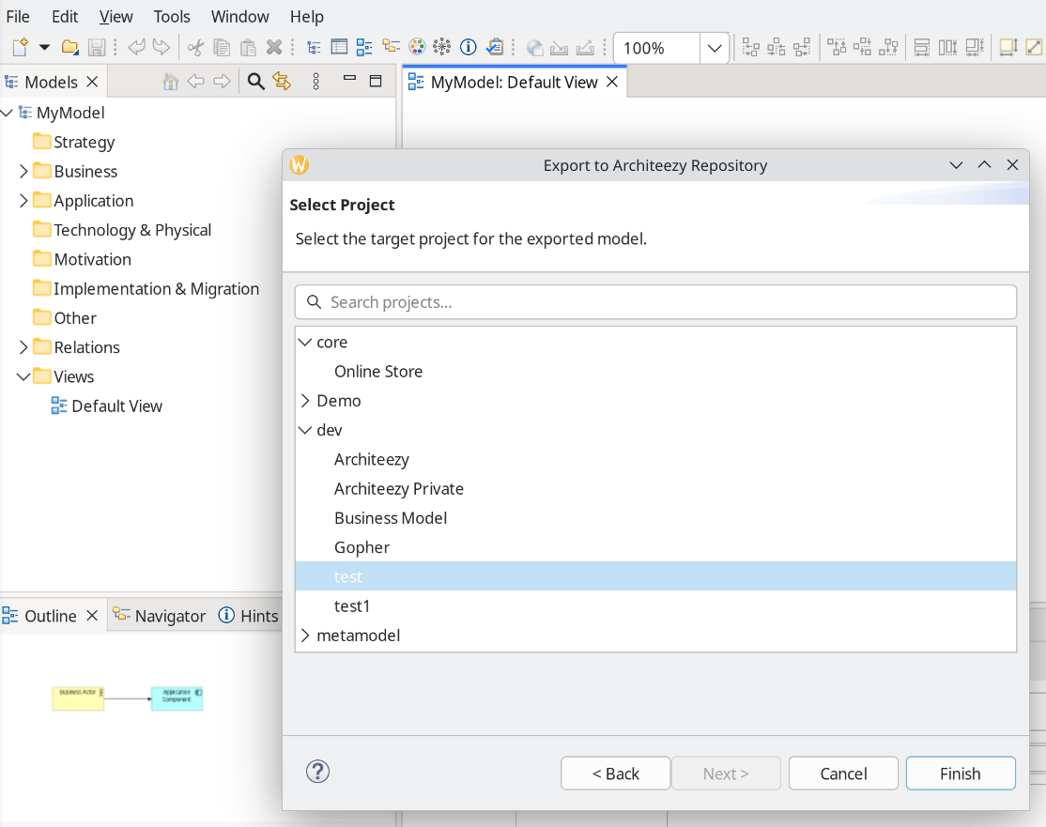Viewport: 1046px width, 827px height.
Task: Open the Outline toolbar icon
Action: (364, 47)
